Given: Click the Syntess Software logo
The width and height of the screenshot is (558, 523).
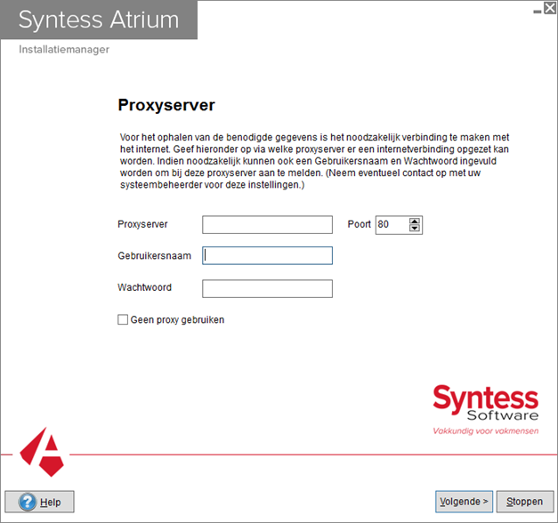Looking at the screenshot, I should (486, 409).
